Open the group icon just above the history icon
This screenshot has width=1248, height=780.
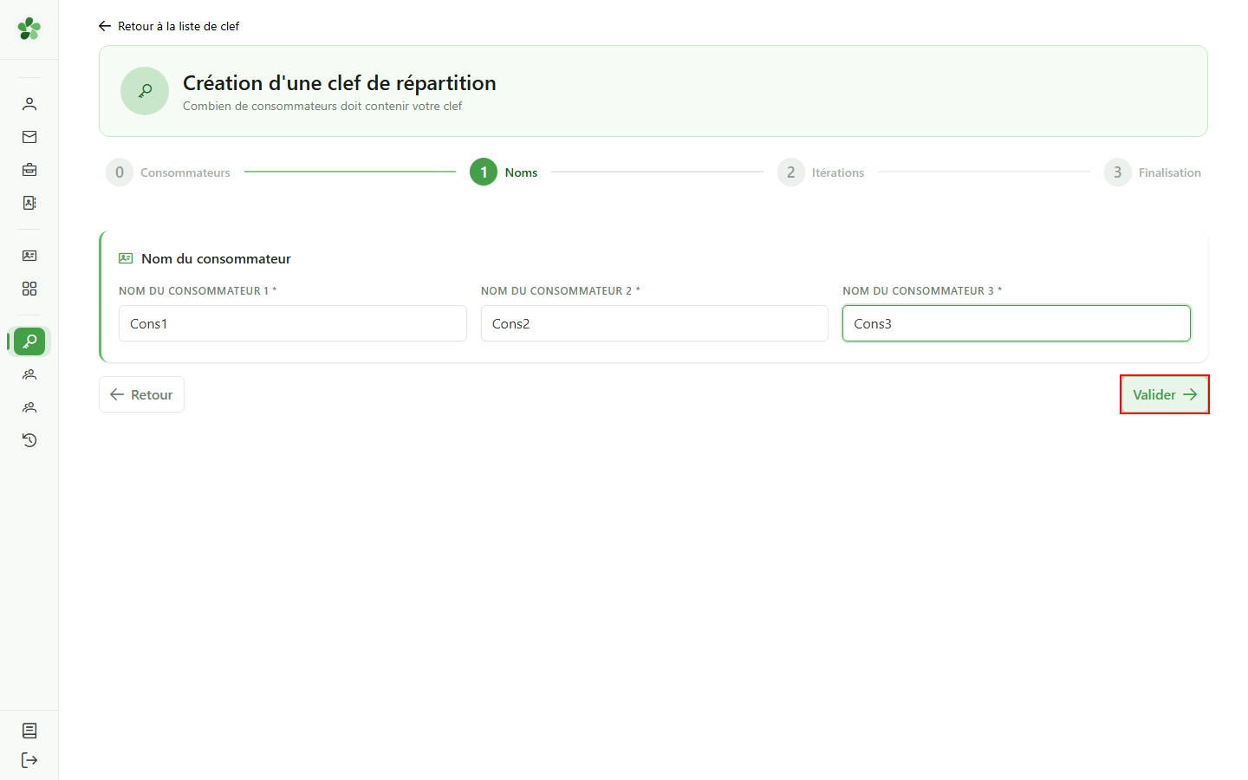click(x=29, y=407)
